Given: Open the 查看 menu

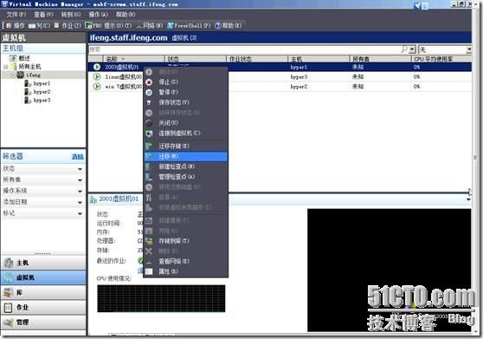Looking at the screenshot, I should (43, 14).
